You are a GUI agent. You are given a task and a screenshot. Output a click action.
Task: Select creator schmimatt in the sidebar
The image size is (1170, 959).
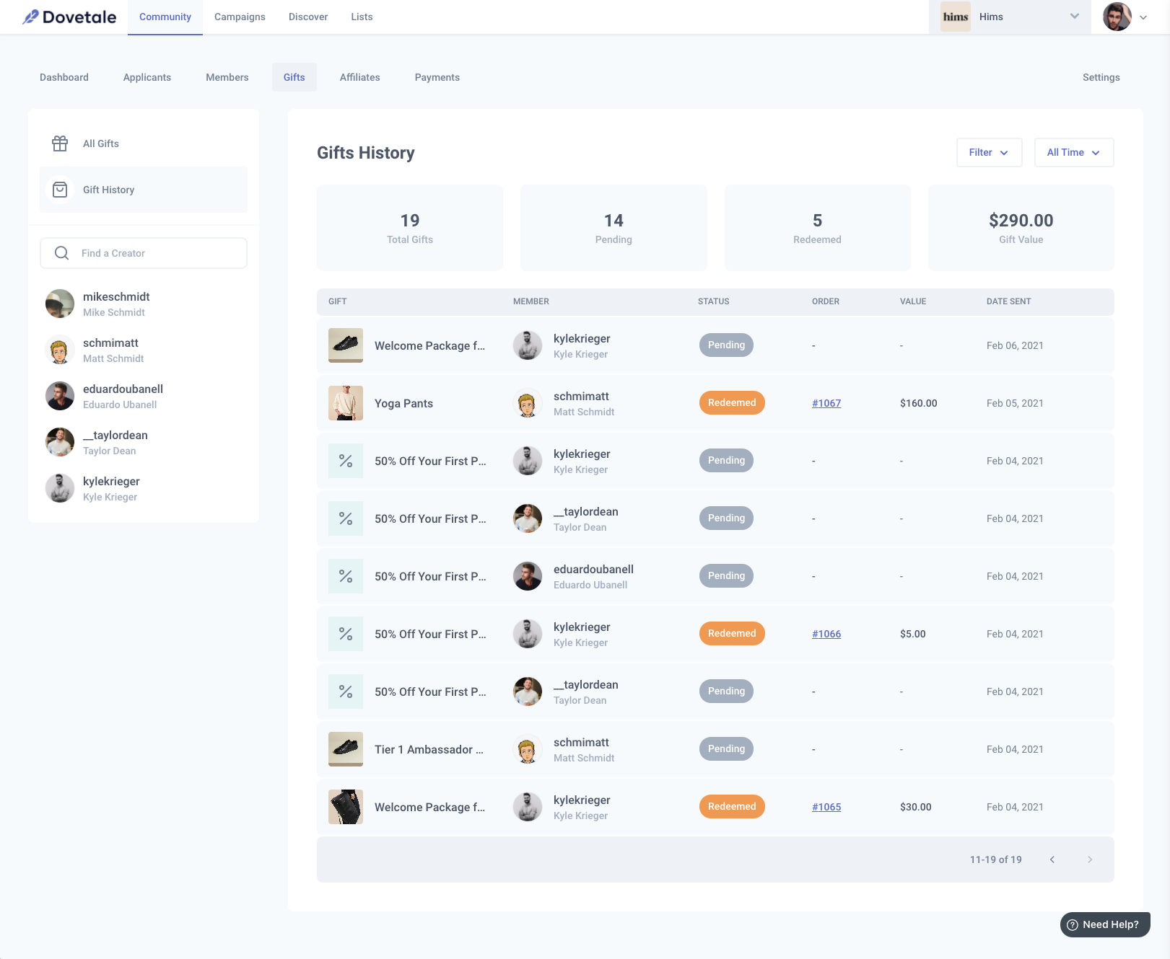[144, 350]
